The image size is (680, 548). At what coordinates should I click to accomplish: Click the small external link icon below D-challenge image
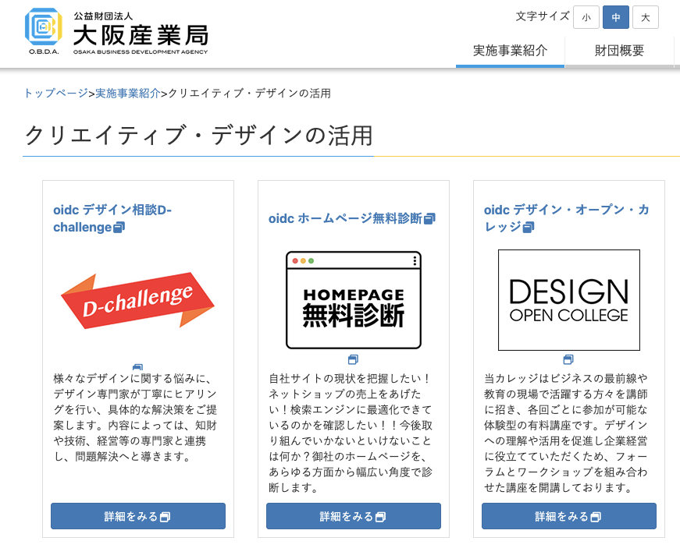(x=137, y=366)
